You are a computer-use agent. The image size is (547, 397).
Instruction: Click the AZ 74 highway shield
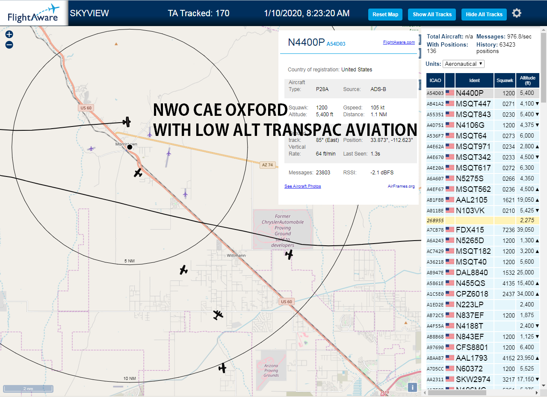tap(267, 165)
